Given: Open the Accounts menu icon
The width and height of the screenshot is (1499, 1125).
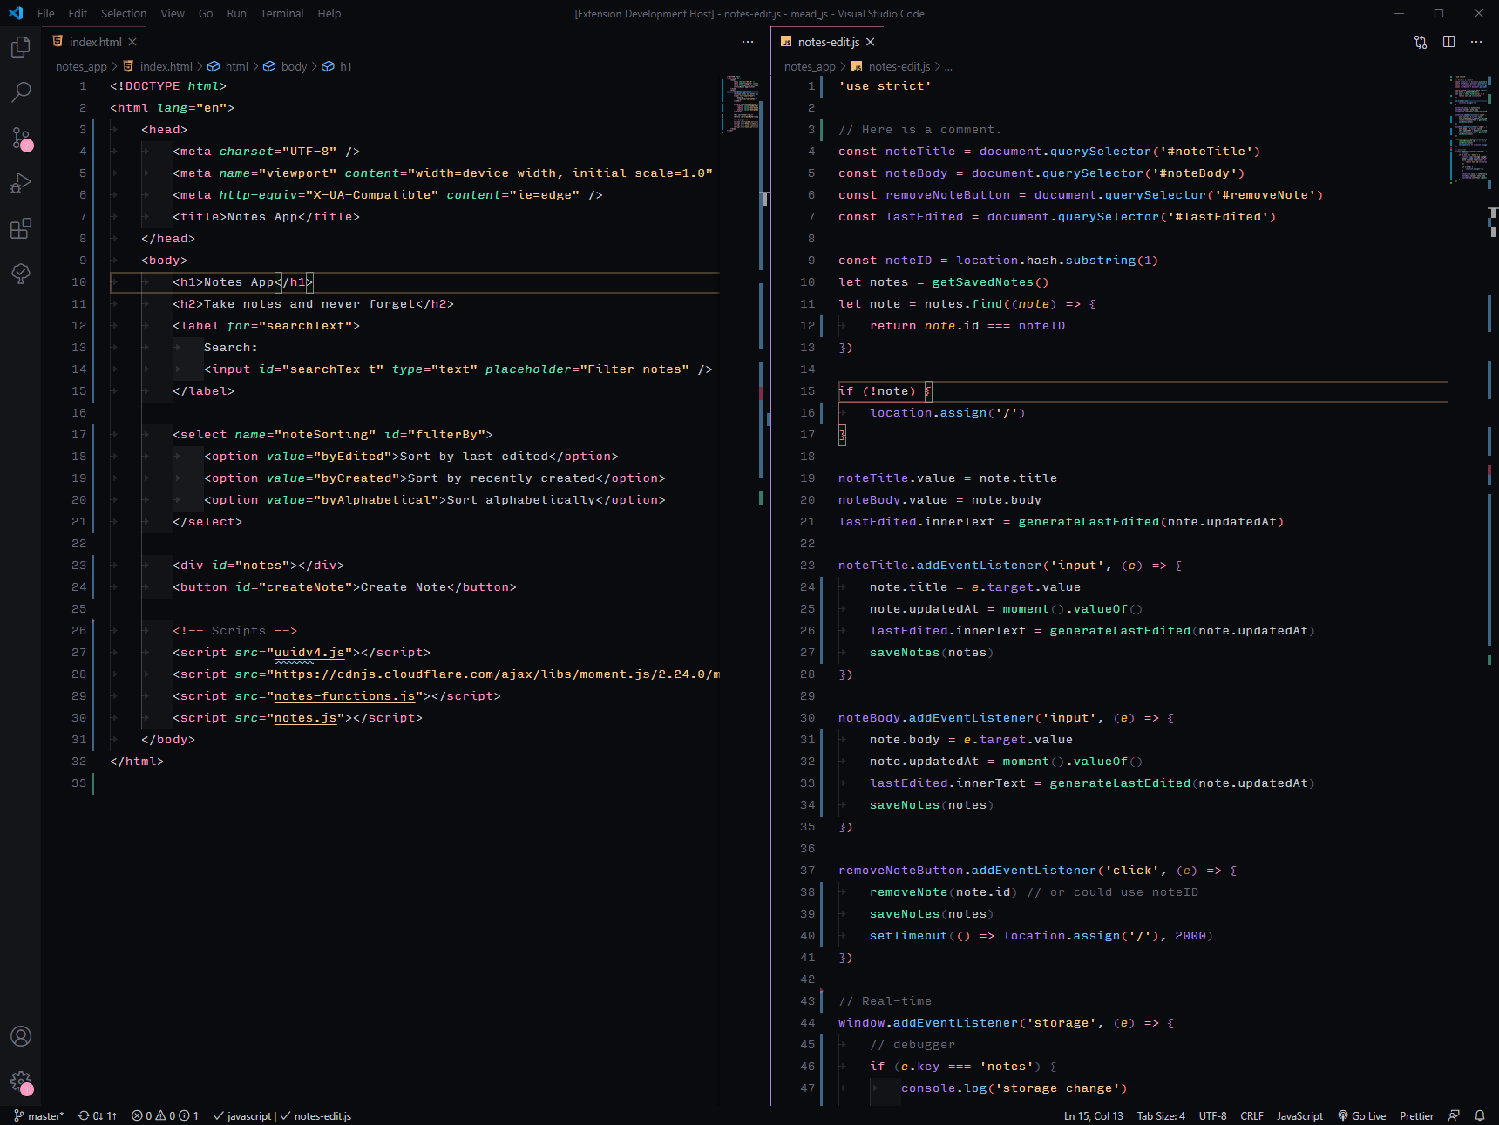Looking at the screenshot, I should click(21, 1036).
